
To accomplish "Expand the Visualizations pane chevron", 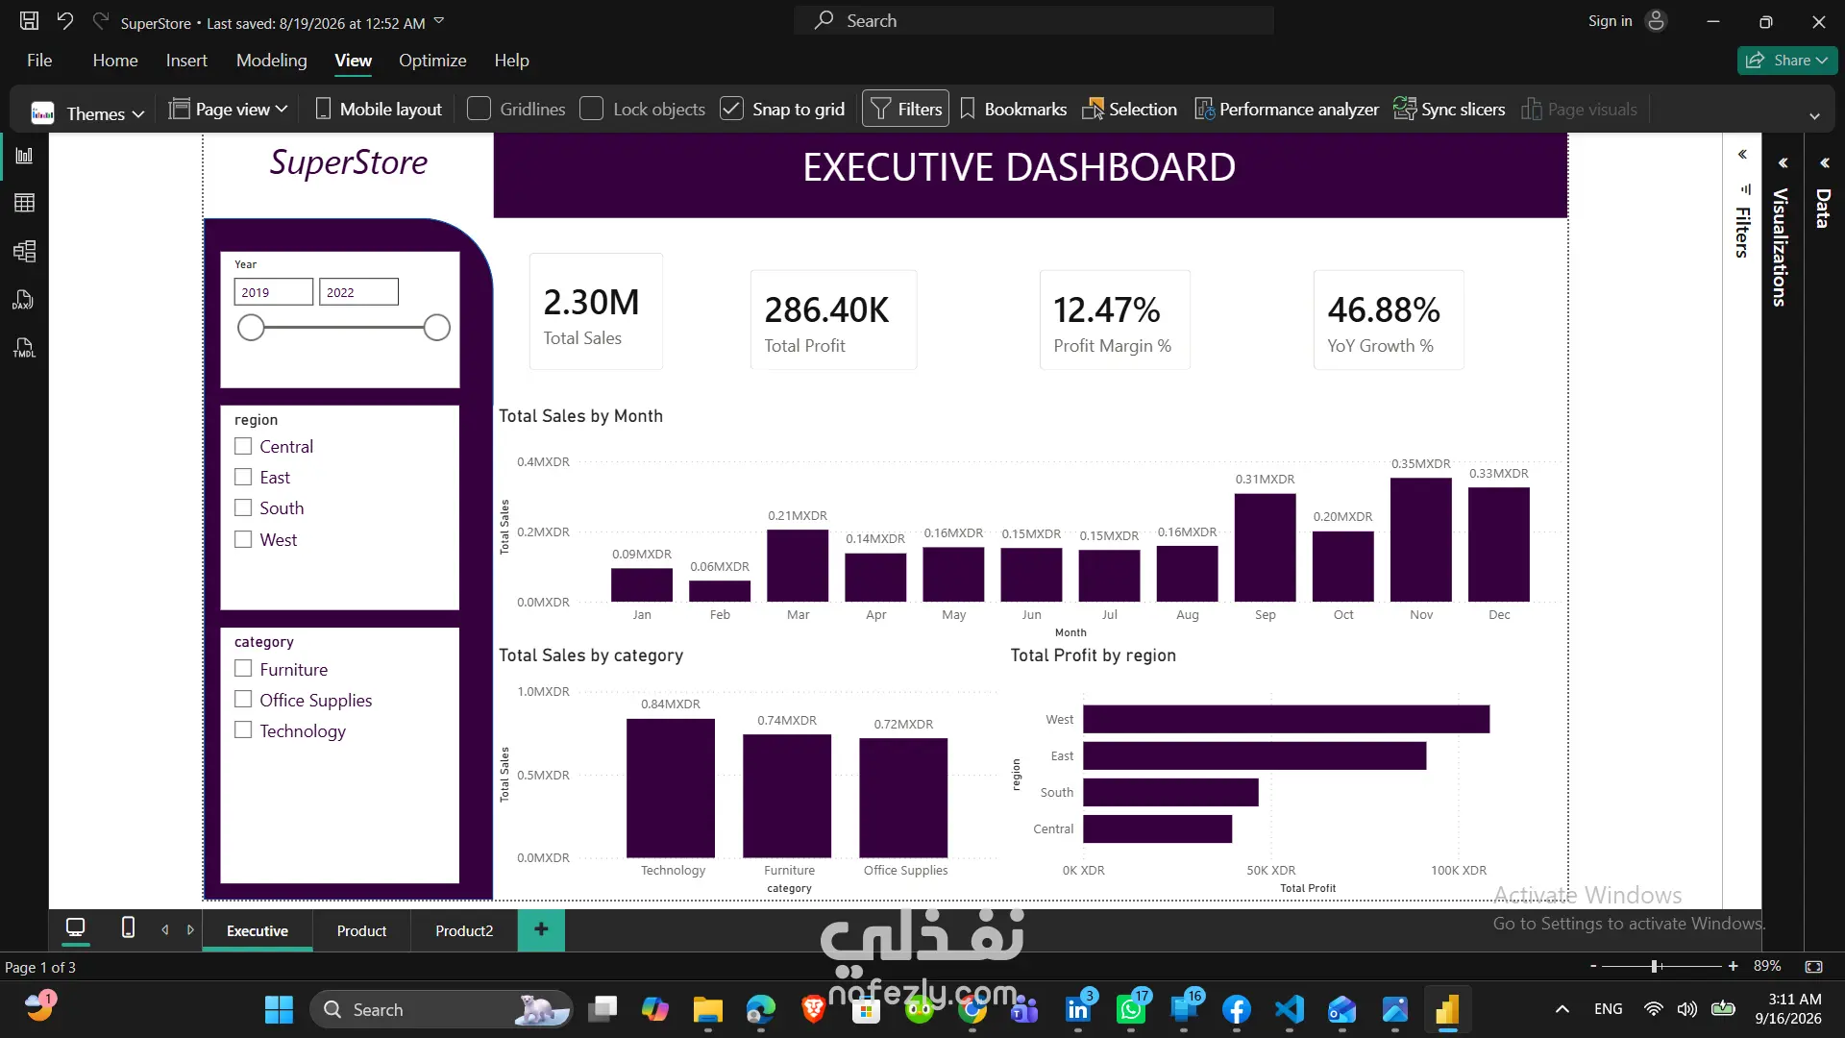I will (x=1783, y=162).
